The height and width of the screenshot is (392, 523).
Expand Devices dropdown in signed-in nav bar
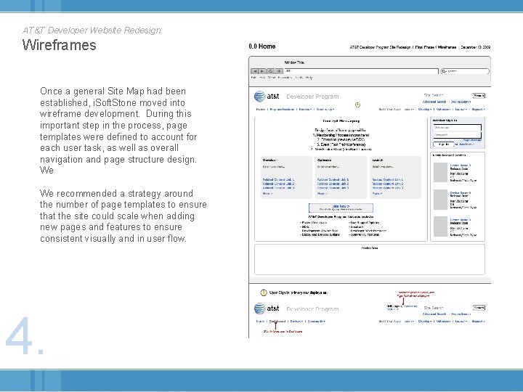[x=296, y=322]
